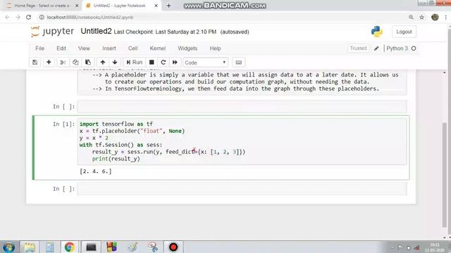Open the Windows Start button
451x253 pixels.
[8, 247]
